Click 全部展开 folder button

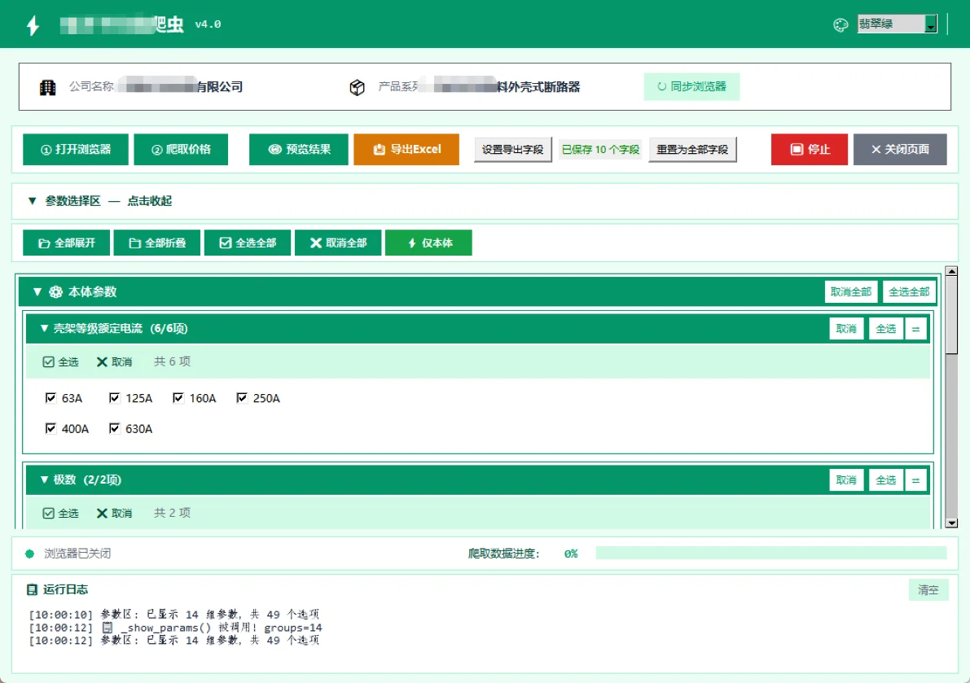click(66, 243)
